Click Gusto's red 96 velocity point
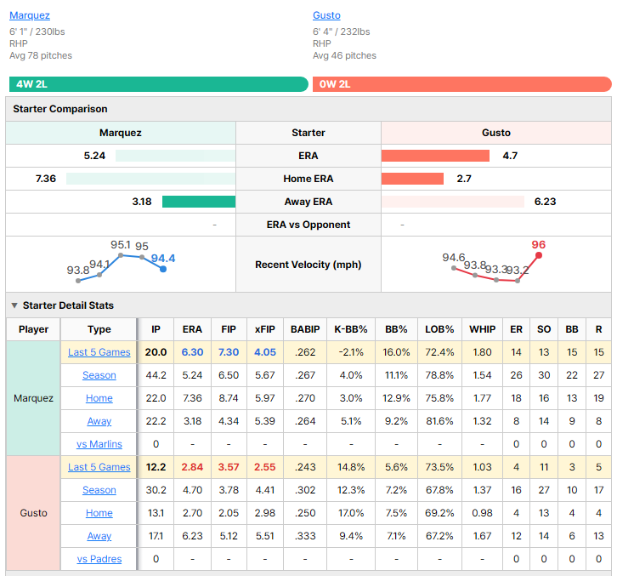This screenshot has width=617, height=576. click(539, 255)
